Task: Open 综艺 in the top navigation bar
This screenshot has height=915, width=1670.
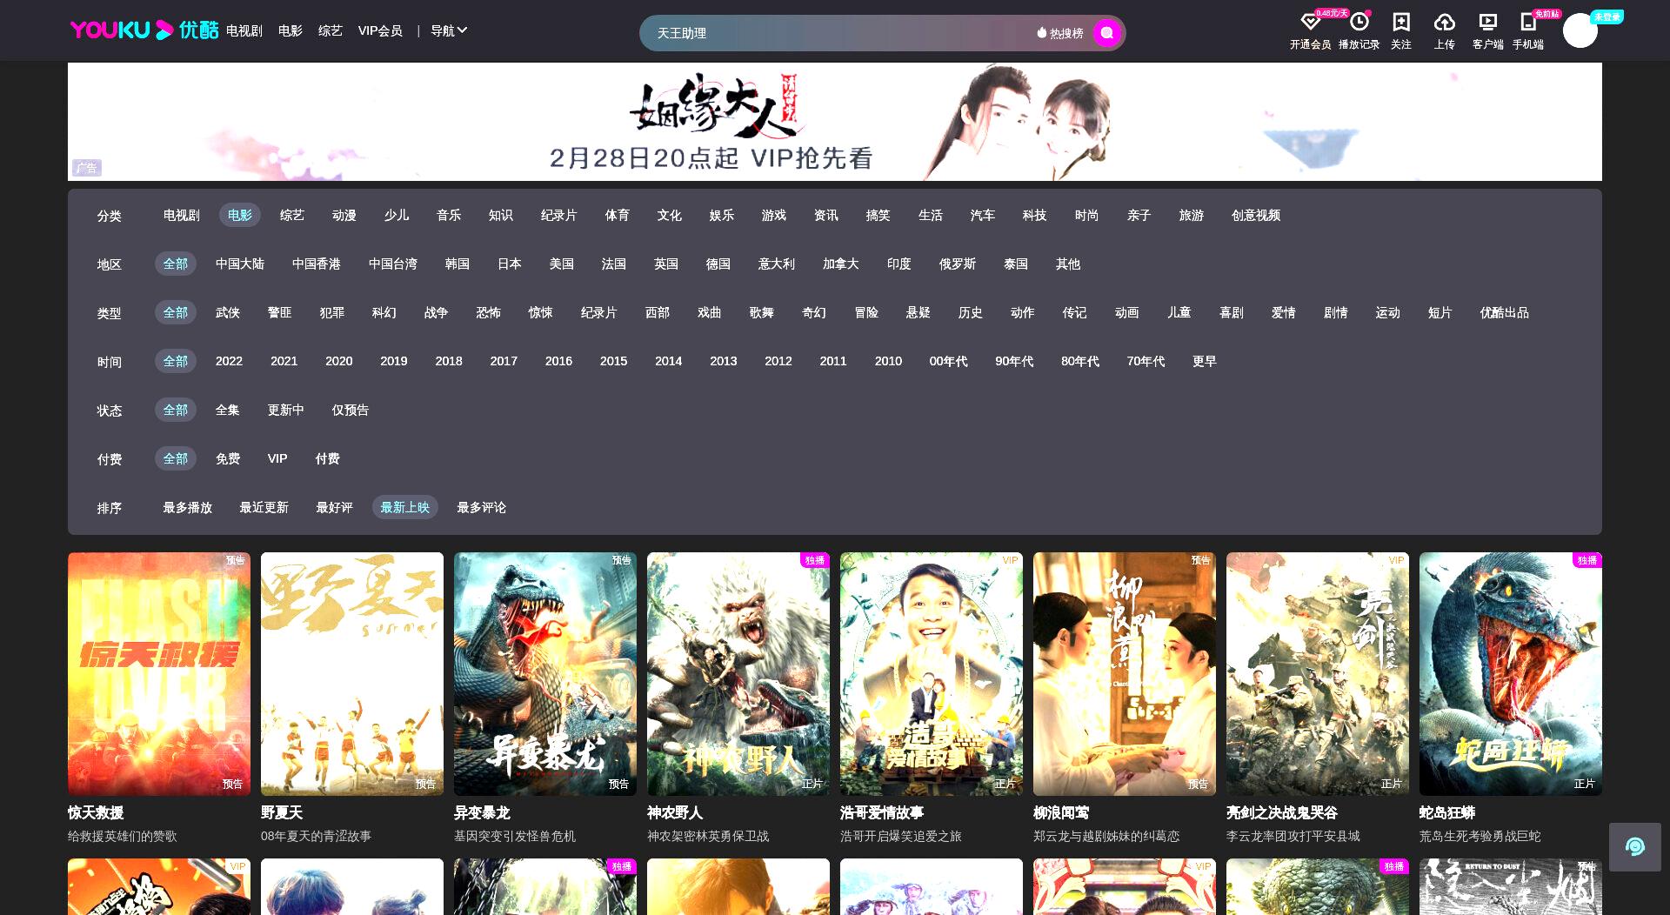Action: point(330,30)
